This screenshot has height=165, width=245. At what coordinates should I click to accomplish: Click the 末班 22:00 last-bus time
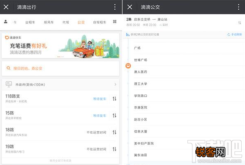click(x=149, y=25)
